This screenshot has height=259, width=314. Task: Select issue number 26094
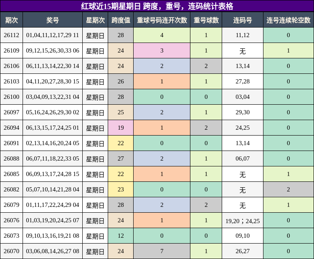click(x=11, y=128)
